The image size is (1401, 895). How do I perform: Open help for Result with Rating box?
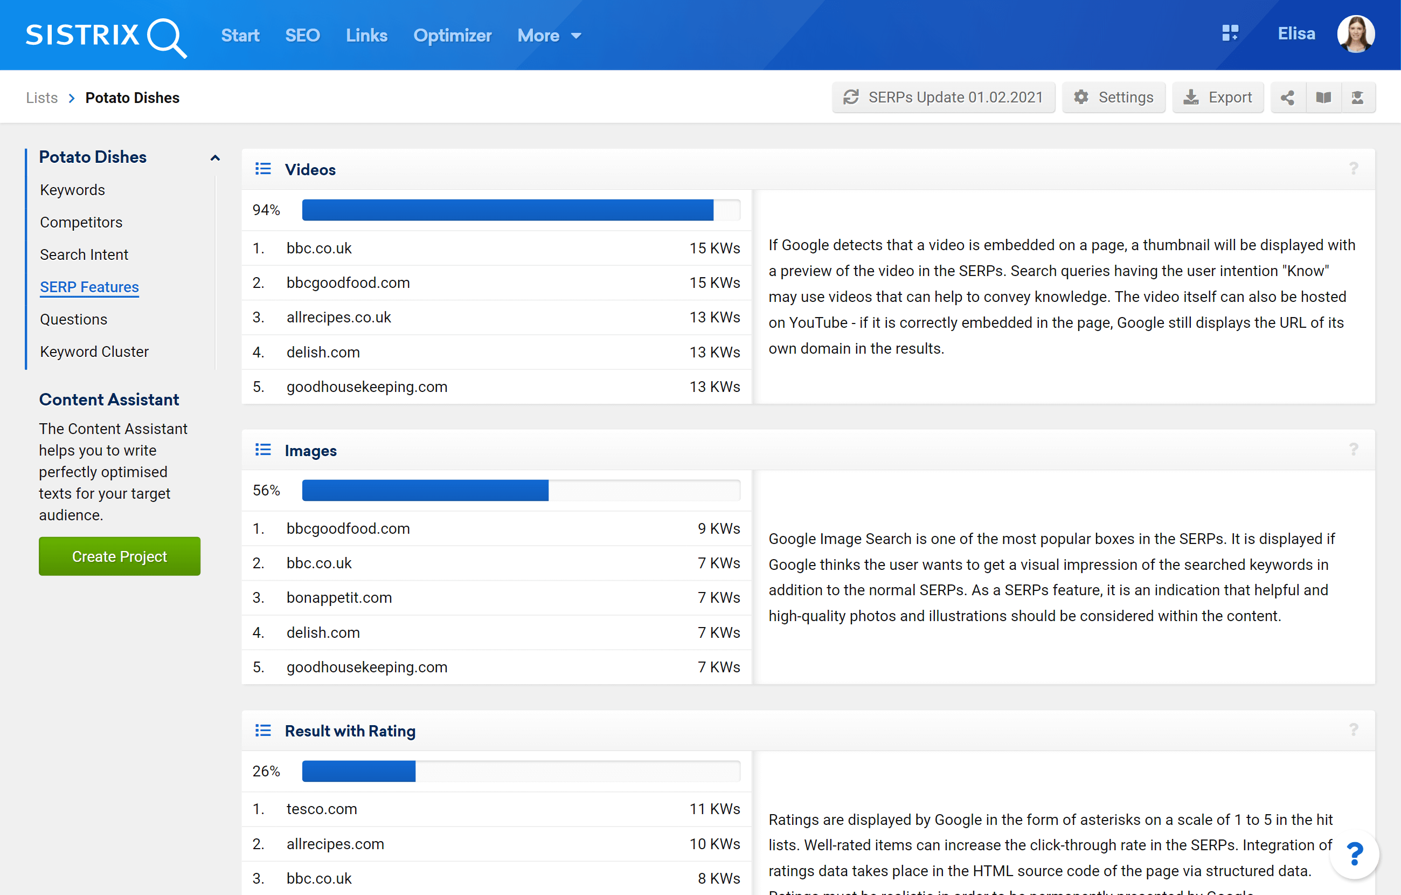(x=1353, y=730)
